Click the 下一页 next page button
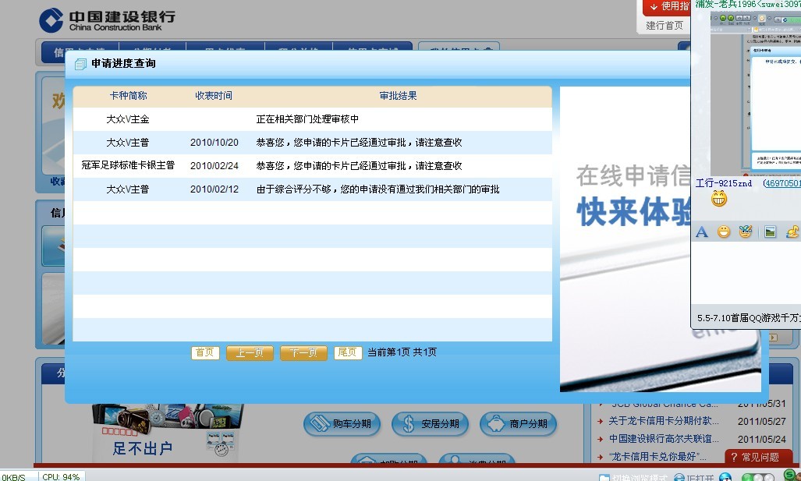 click(x=303, y=353)
